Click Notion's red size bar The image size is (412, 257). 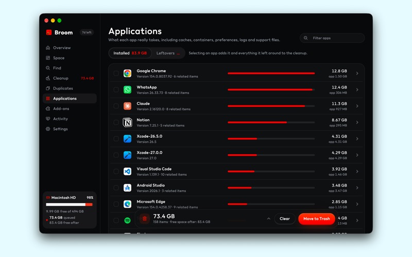257,122
